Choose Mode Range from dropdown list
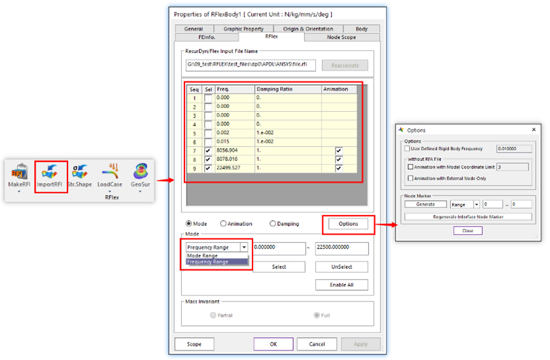Screen dimensions: 550x360 217,256
